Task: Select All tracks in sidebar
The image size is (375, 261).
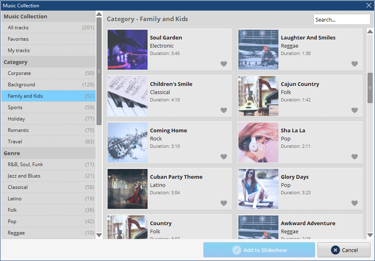Action: click(x=49, y=28)
